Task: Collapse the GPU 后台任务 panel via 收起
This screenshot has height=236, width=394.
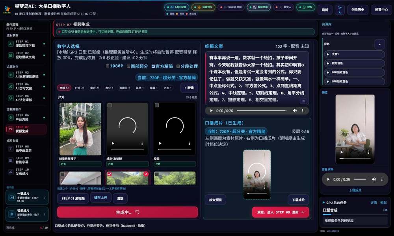Action: click(383, 203)
